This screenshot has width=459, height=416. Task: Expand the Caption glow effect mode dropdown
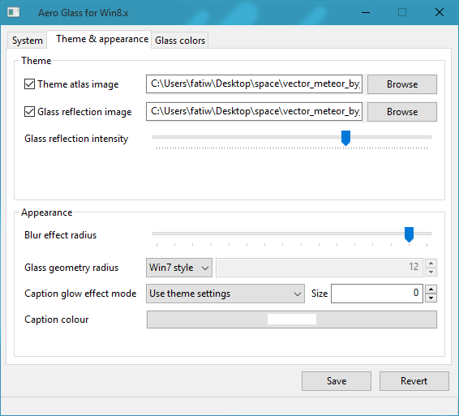tap(225, 294)
